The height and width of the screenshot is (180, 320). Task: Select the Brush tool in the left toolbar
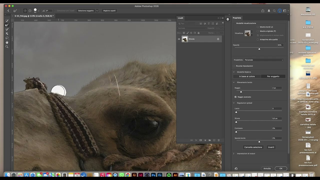point(7,29)
